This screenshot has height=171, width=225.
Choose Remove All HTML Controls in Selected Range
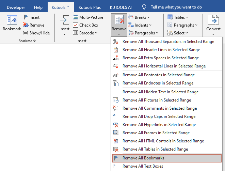[x=167, y=141]
